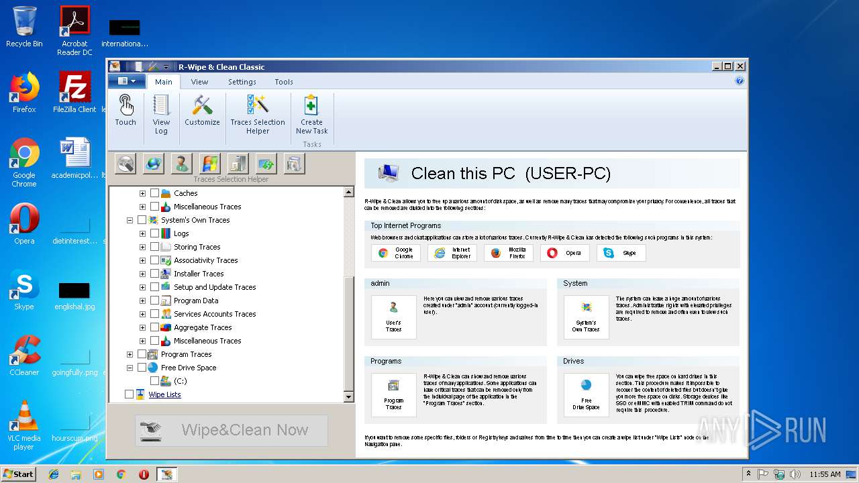The width and height of the screenshot is (859, 483).
Task: Show hidden system tray icons
Action: (x=748, y=474)
